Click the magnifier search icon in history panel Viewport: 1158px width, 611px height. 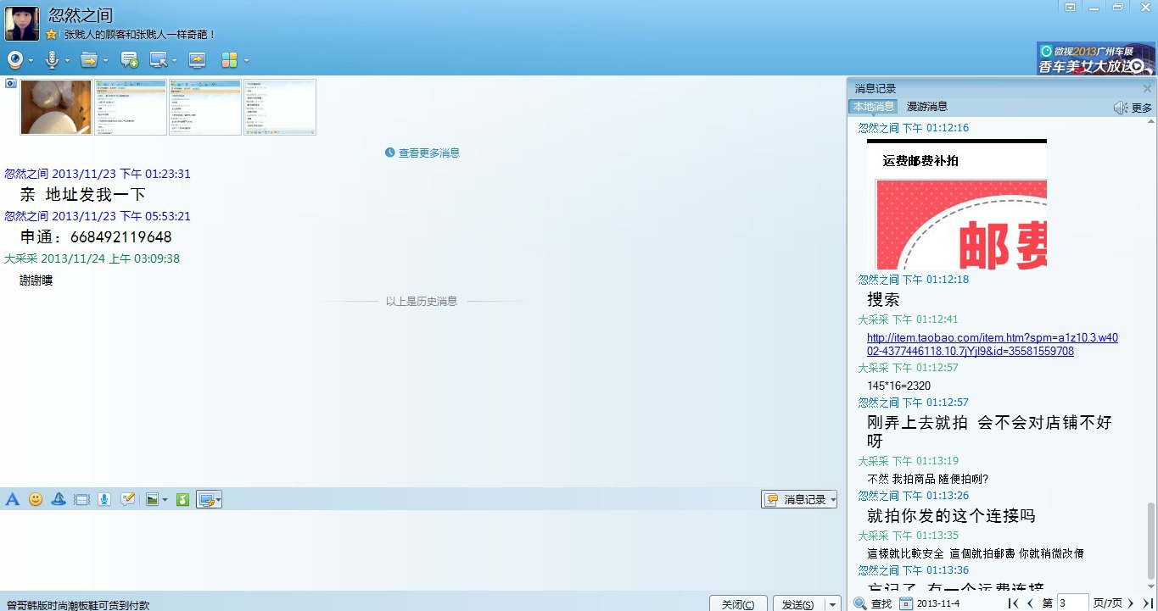coord(860,603)
